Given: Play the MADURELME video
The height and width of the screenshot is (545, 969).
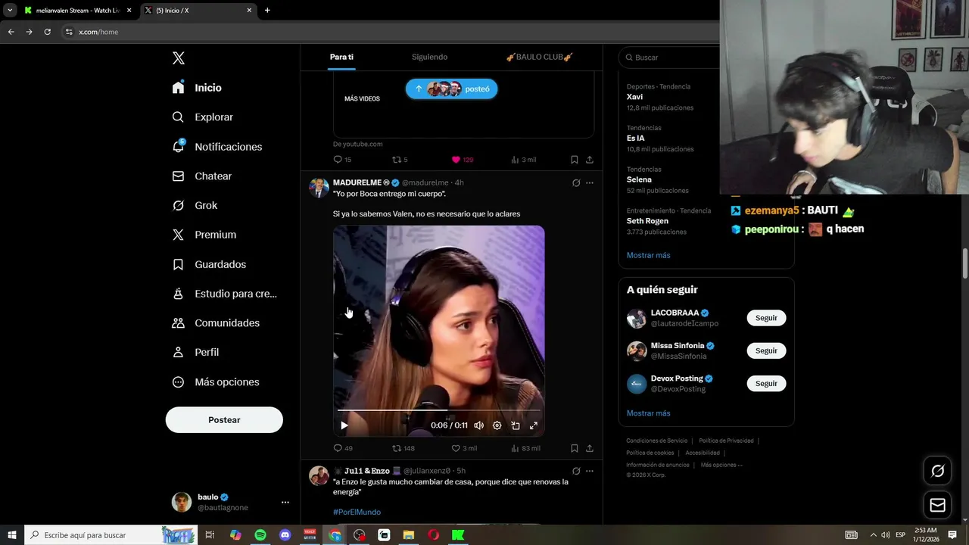Looking at the screenshot, I should click(x=344, y=425).
